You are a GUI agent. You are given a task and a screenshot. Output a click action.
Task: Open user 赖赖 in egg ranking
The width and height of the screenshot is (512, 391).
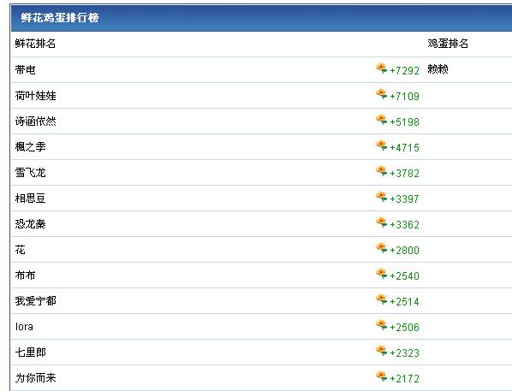pyautogui.click(x=438, y=69)
